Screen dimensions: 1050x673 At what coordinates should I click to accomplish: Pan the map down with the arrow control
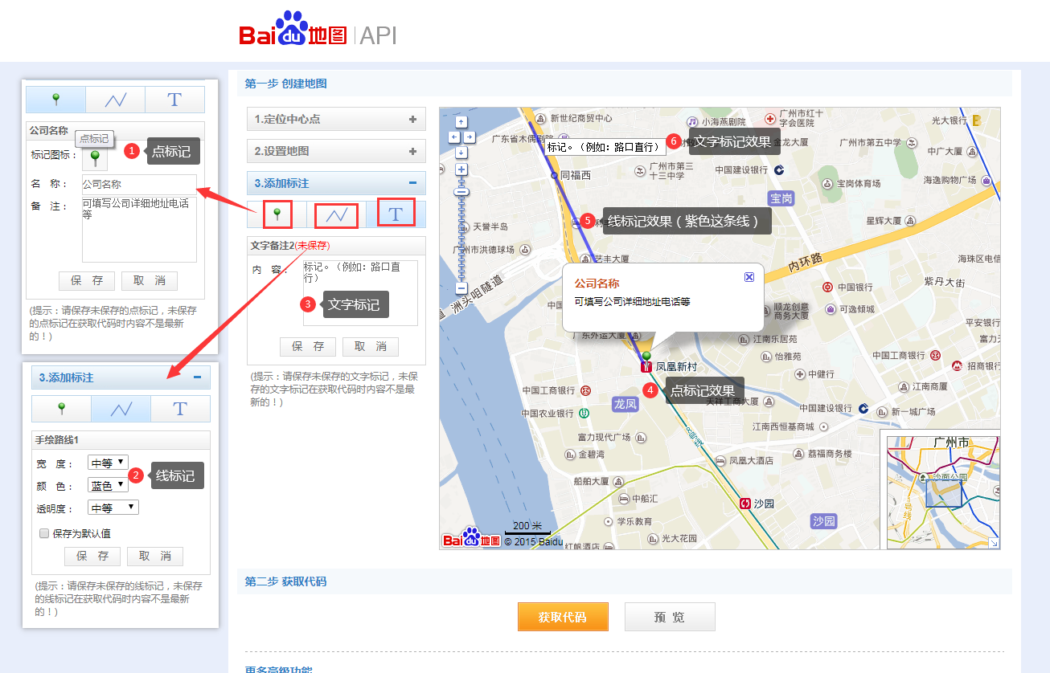point(461,151)
